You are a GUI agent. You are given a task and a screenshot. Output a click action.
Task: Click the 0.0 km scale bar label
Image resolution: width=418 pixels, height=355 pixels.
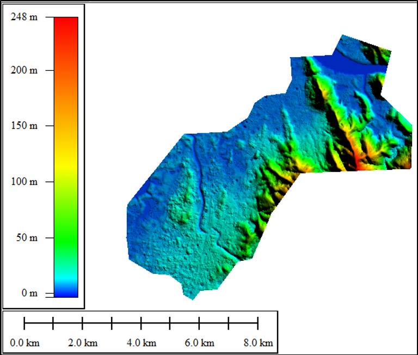pos(25,343)
